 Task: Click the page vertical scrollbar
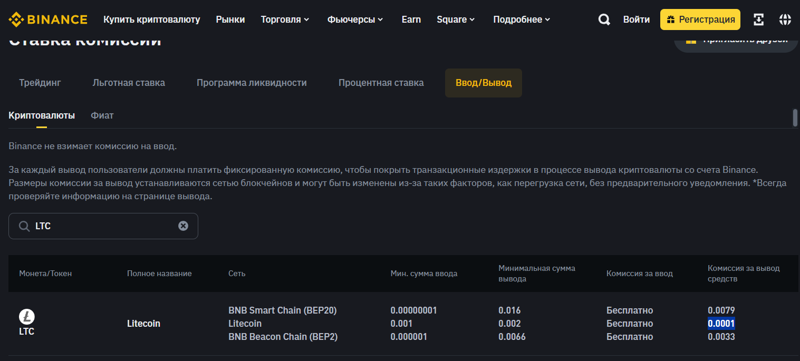coord(795,118)
